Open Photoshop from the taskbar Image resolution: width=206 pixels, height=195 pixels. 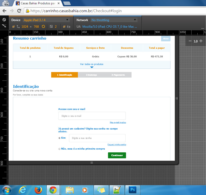[x=132, y=189]
